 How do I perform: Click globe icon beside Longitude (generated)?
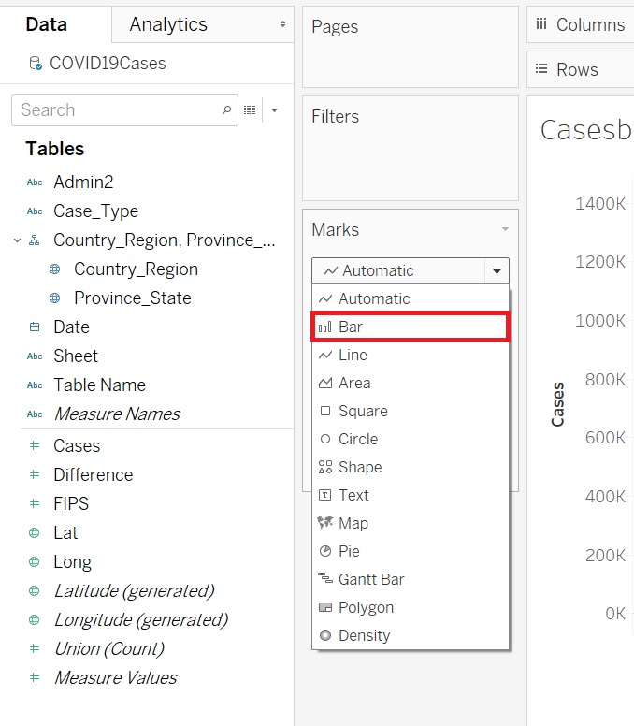pyautogui.click(x=35, y=620)
